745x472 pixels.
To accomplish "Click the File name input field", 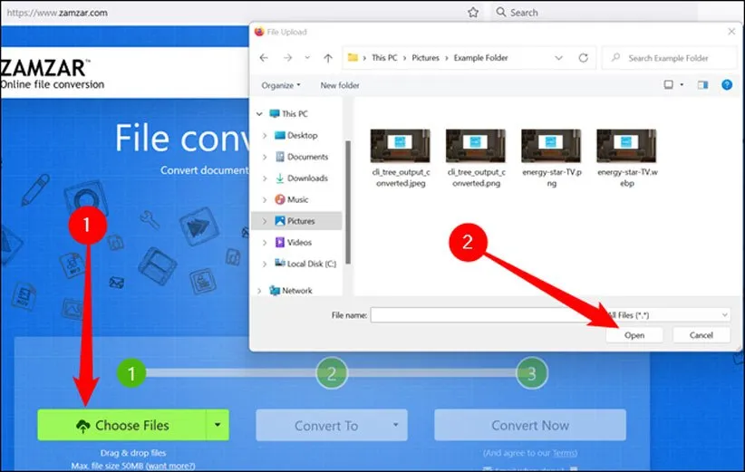I will click(483, 314).
